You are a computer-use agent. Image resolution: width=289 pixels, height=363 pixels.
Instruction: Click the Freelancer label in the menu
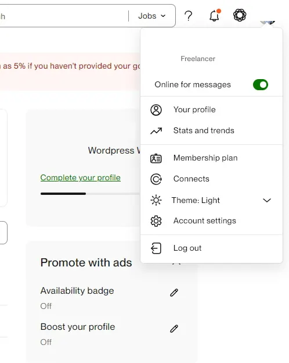coord(198,59)
